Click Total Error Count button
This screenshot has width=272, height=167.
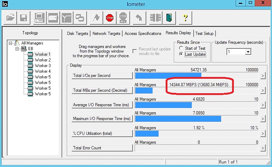pyautogui.click(x=102, y=148)
